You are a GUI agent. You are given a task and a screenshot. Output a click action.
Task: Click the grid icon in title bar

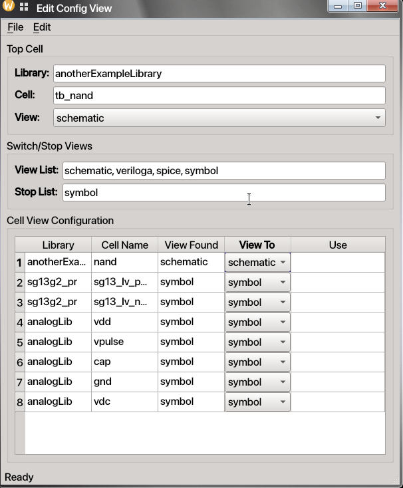[x=24, y=8]
